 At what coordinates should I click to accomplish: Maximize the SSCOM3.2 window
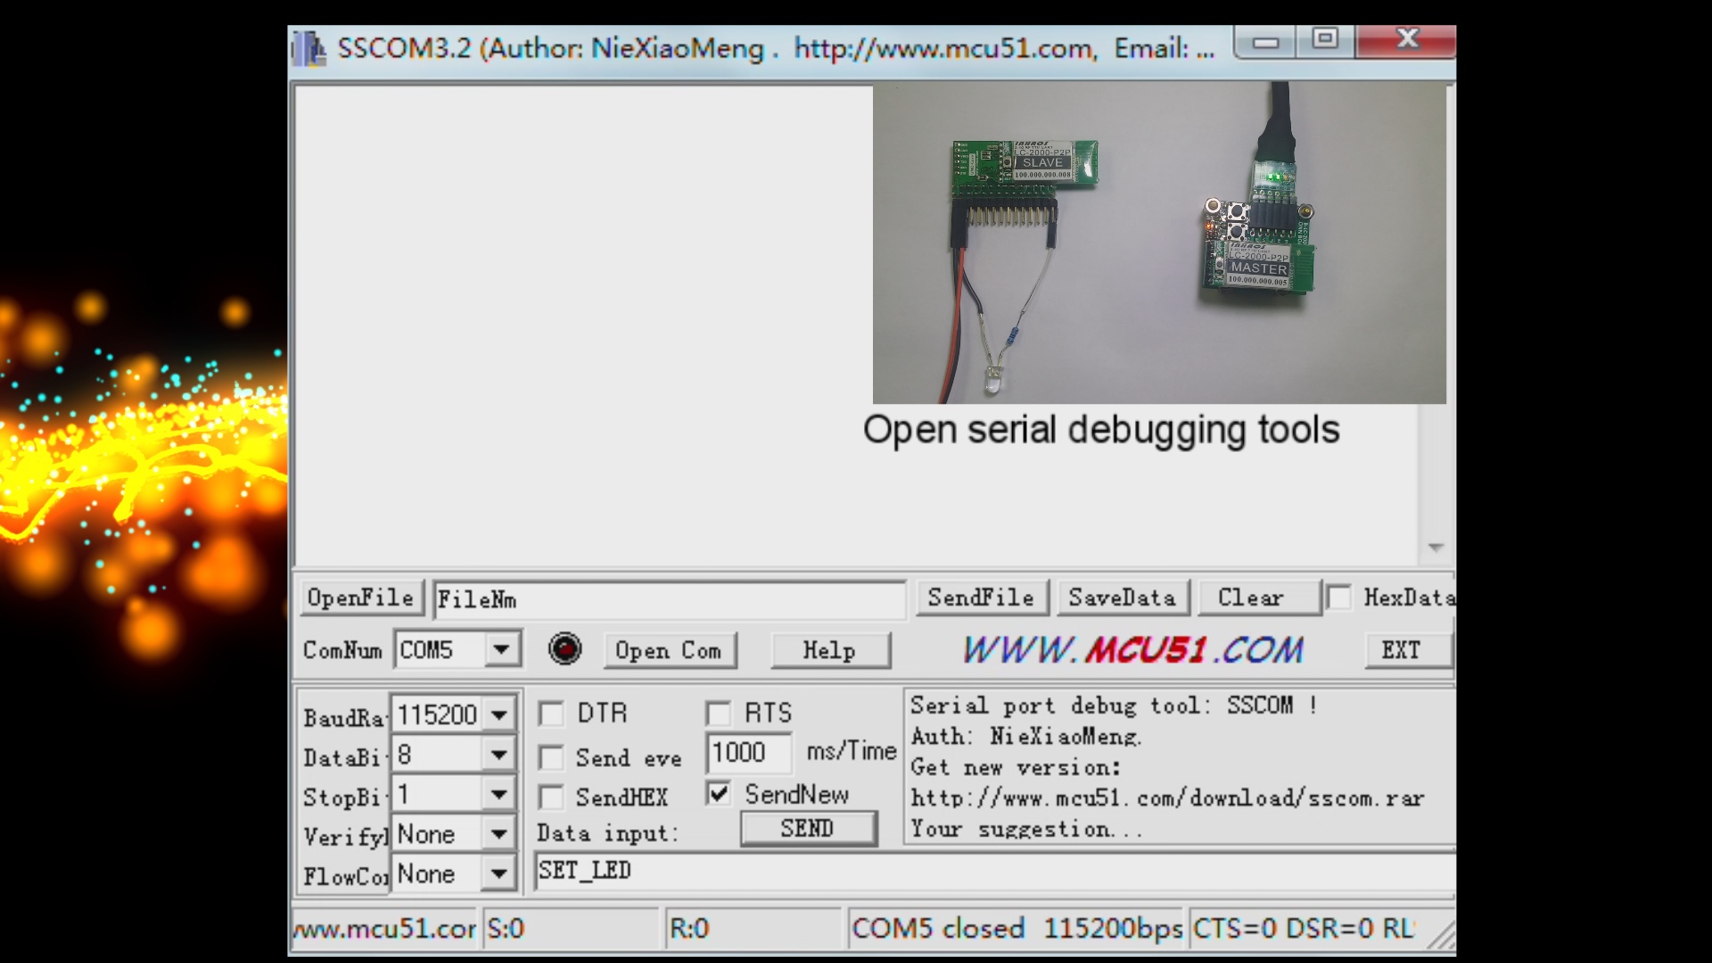click(x=1325, y=40)
